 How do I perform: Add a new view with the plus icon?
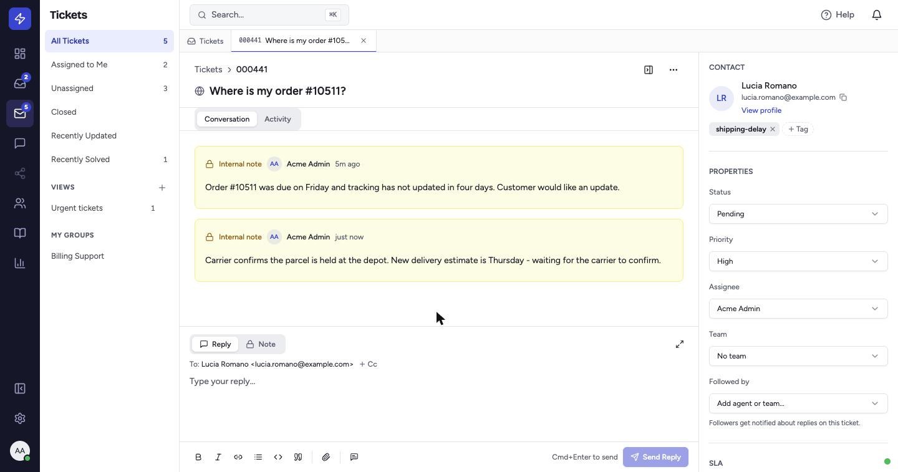[x=162, y=187]
